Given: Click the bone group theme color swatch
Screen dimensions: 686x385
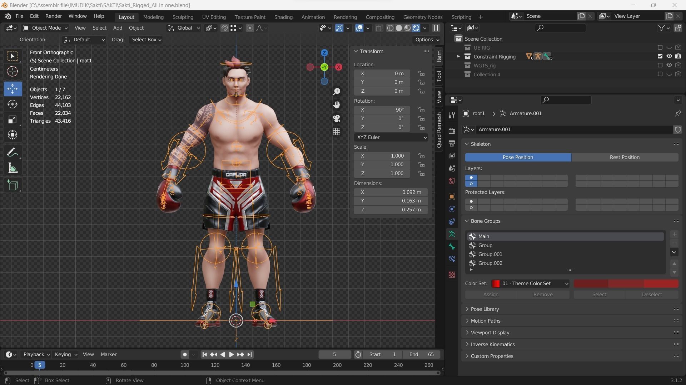Looking at the screenshot, I should 626,284.
